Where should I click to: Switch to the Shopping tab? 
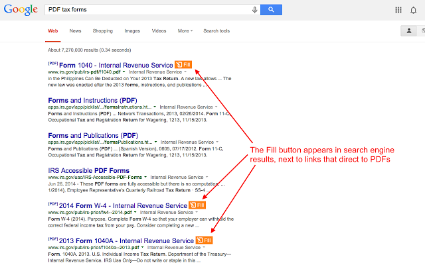(103, 31)
